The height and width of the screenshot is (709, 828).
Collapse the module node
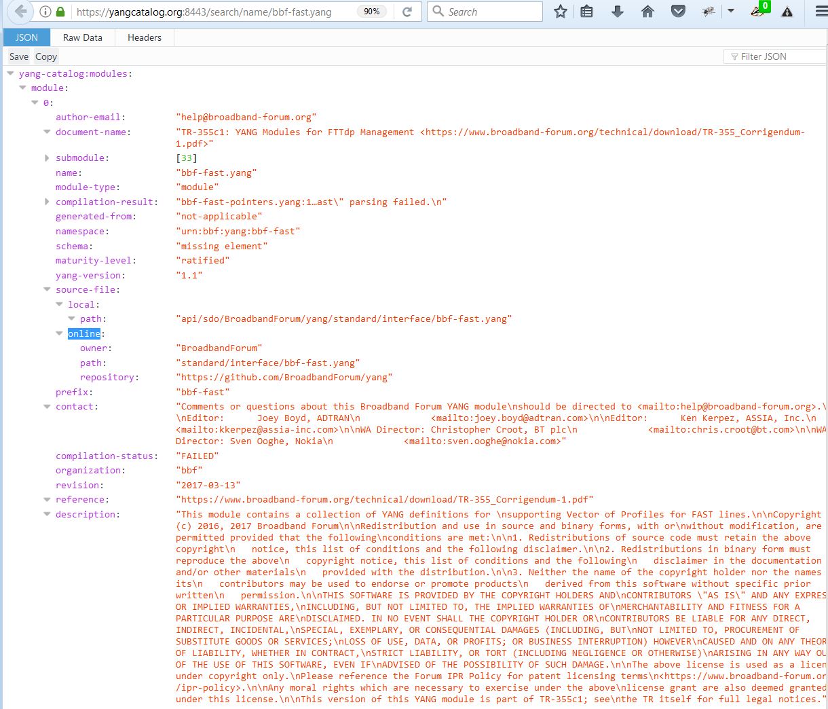click(22, 88)
